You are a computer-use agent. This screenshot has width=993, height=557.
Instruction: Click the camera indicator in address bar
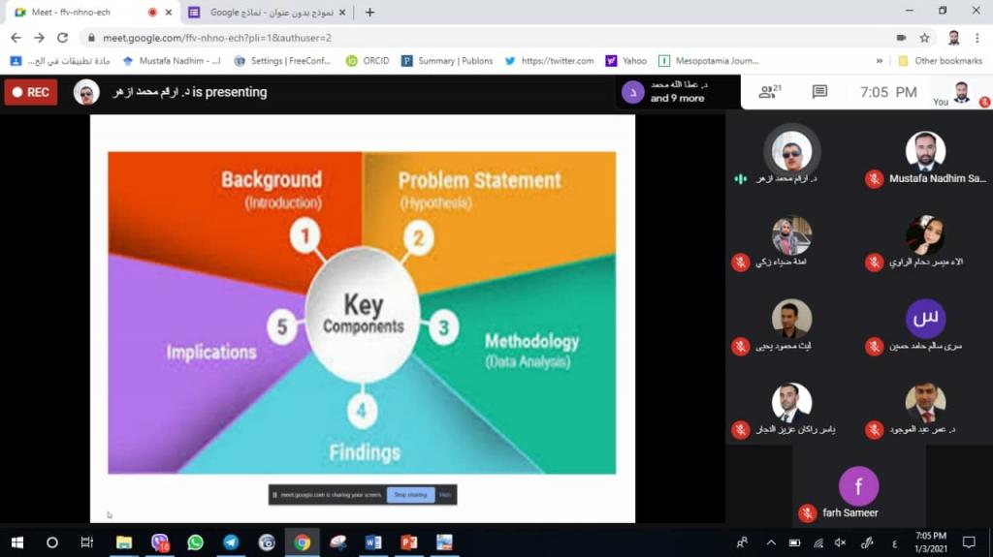901,38
